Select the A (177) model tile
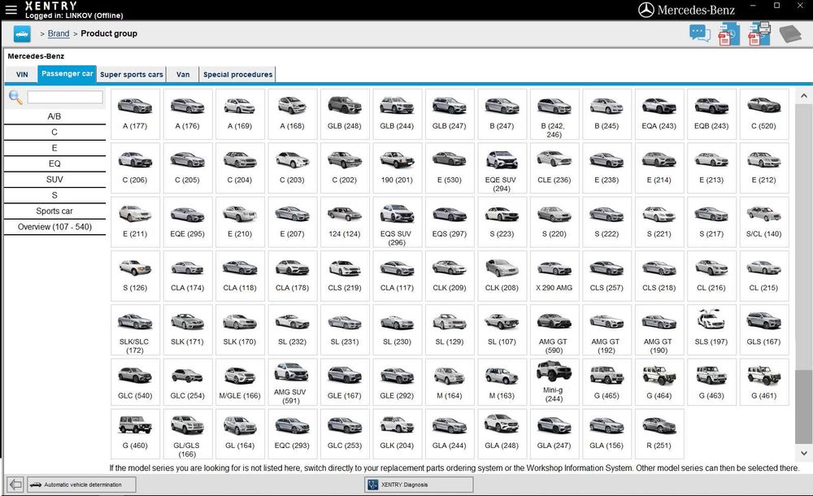813x496 pixels. [x=135, y=114]
